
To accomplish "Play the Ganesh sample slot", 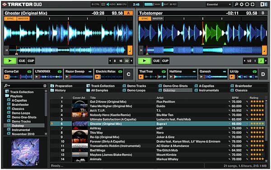I will (x=201, y=76).
